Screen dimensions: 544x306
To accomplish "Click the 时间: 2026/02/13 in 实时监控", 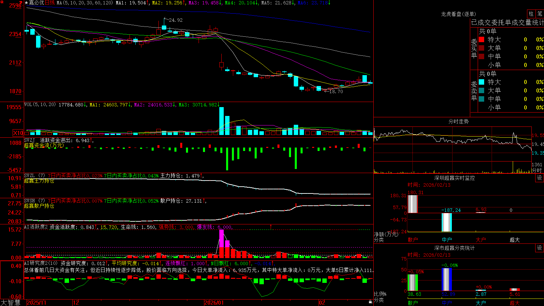I will point(429,185).
